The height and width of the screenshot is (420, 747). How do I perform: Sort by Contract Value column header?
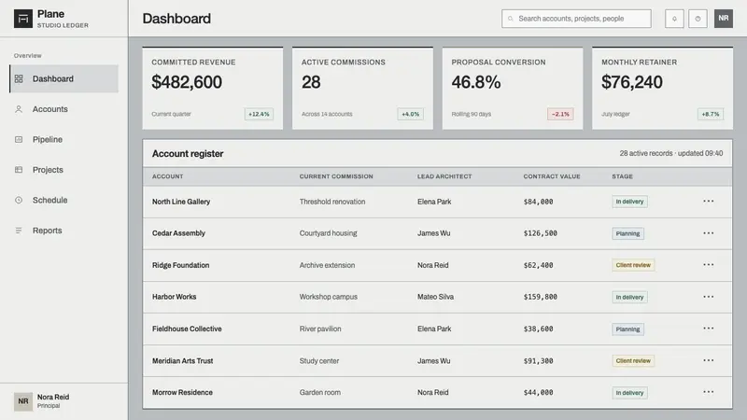552,176
